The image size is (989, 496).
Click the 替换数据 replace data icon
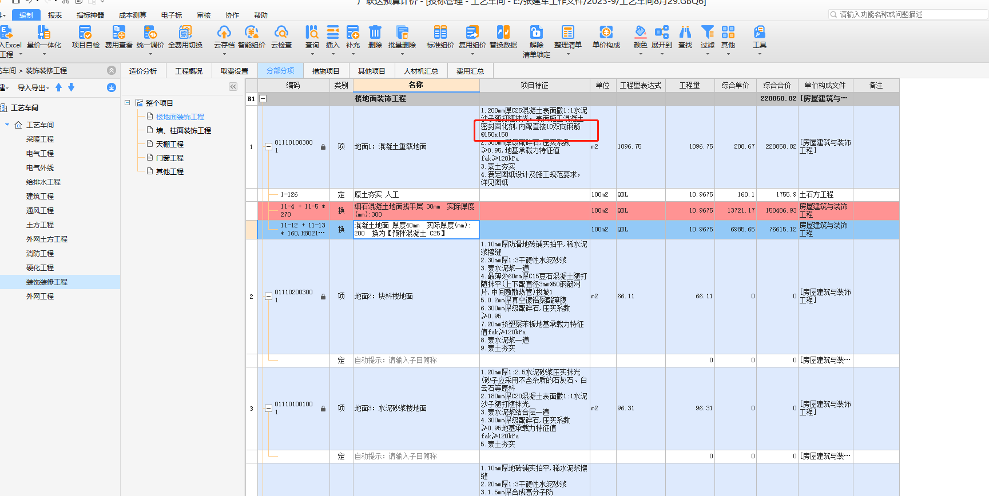point(503,32)
